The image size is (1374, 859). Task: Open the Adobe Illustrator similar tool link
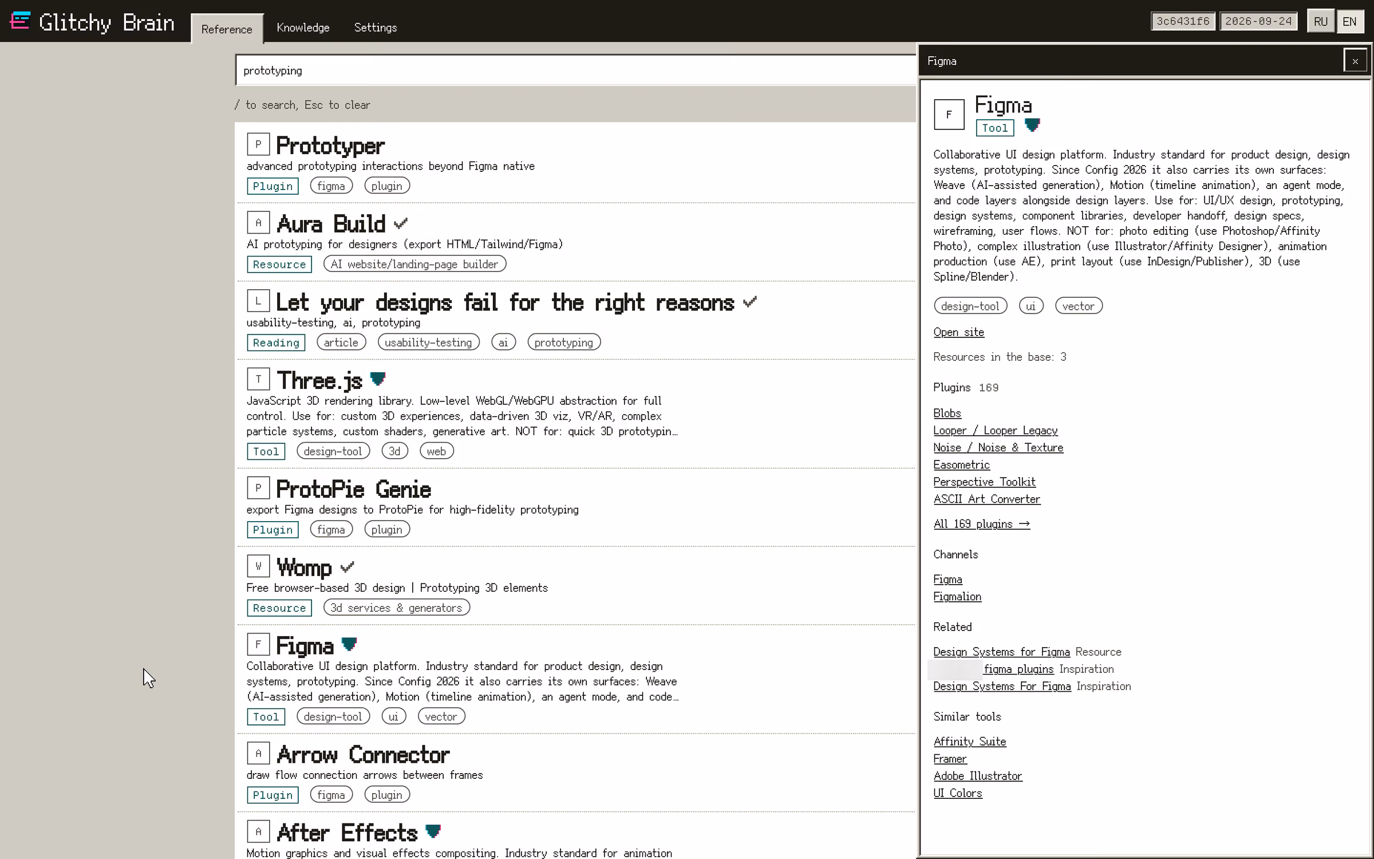(x=977, y=776)
